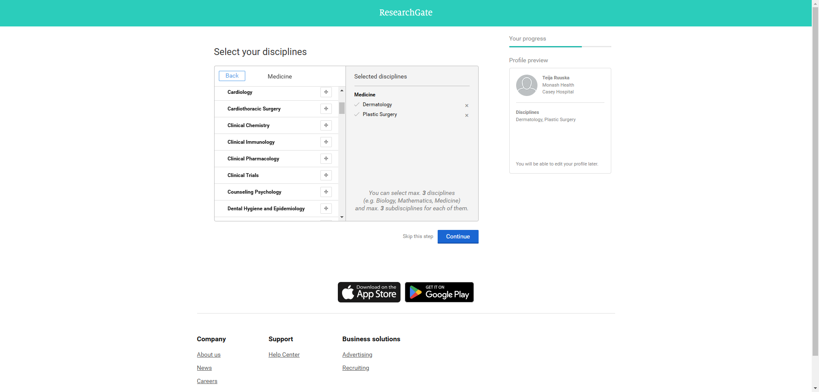This screenshot has width=819, height=392.
Task: Select the Clinical Trials row text
Action: click(x=243, y=175)
